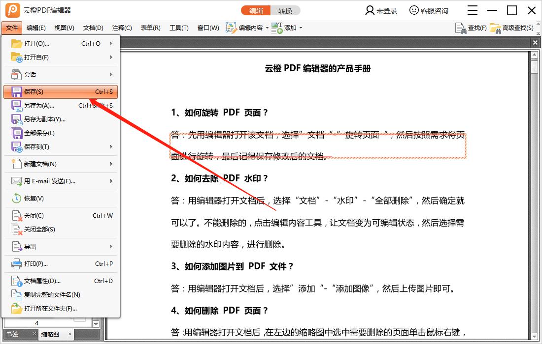Click the Add (添加) text toolbar icon
This screenshot has height=344, width=542.
pos(277,28)
